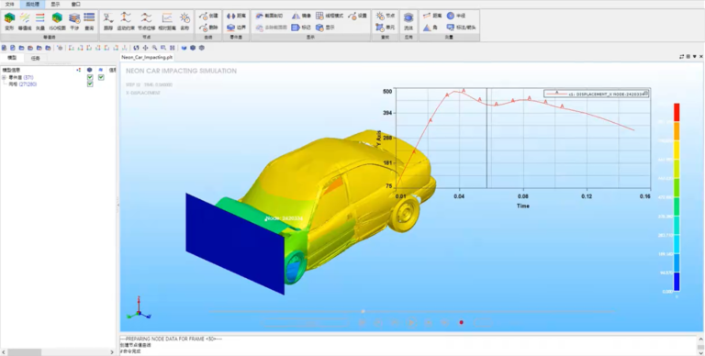Viewport: 705px width, 356px height.
Task: Click the zoom magnifier icon in the quick toolbar
Action: click(x=154, y=48)
